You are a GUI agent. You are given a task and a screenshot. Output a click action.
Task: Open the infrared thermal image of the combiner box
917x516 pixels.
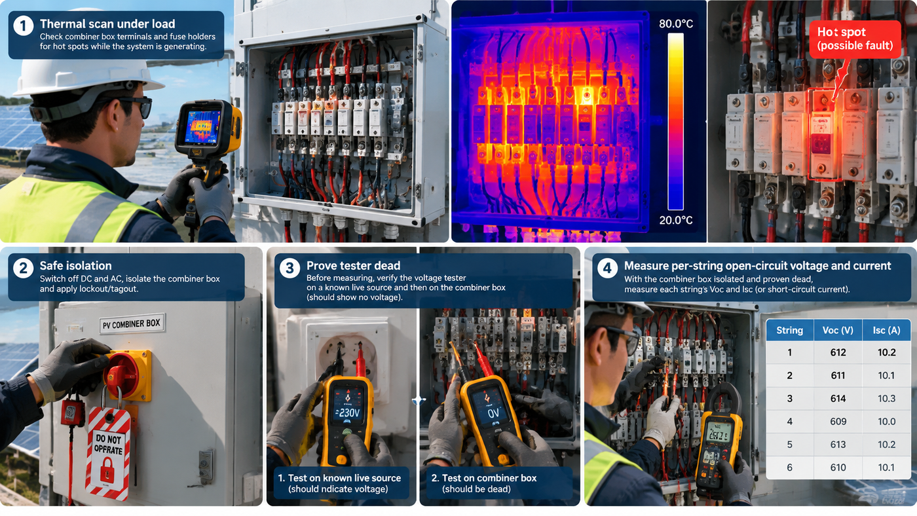point(578,122)
